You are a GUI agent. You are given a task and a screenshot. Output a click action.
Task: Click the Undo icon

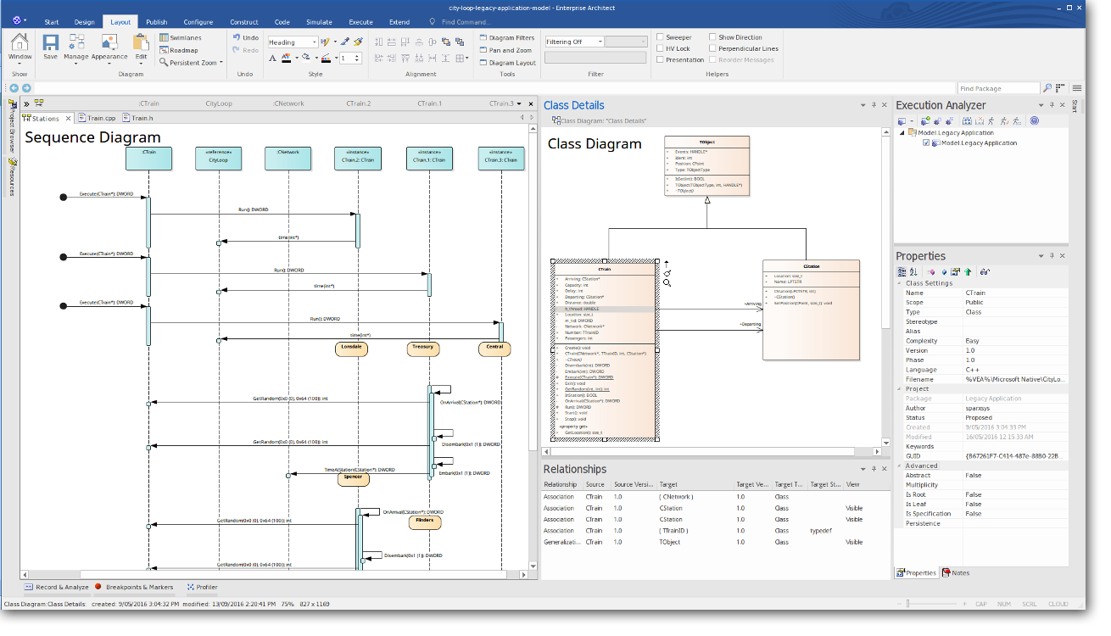tap(245, 38)
